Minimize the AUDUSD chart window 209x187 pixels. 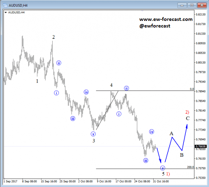coord(182,5)
